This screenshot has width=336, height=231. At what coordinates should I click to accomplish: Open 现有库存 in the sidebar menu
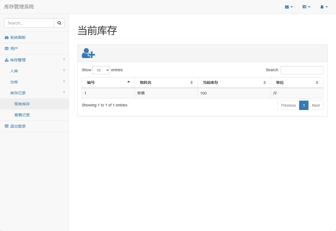click(x=22, y=104)
